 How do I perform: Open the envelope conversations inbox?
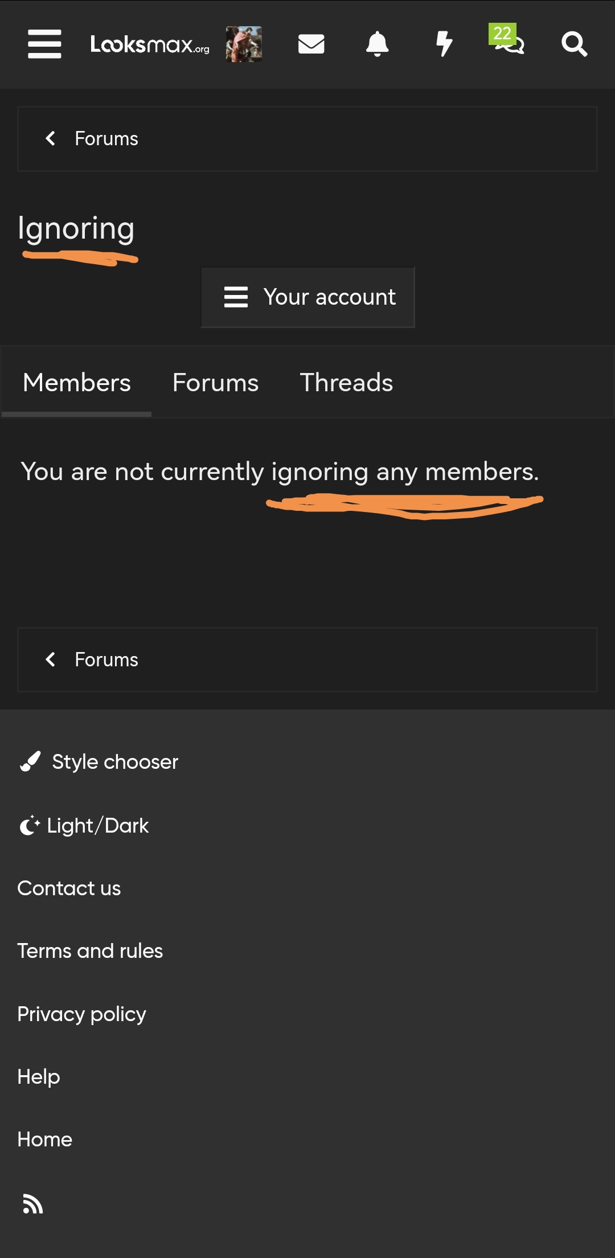(311, 44)
